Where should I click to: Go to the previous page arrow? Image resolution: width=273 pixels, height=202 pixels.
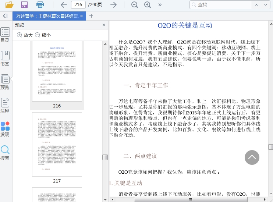[x=64, y=5]
